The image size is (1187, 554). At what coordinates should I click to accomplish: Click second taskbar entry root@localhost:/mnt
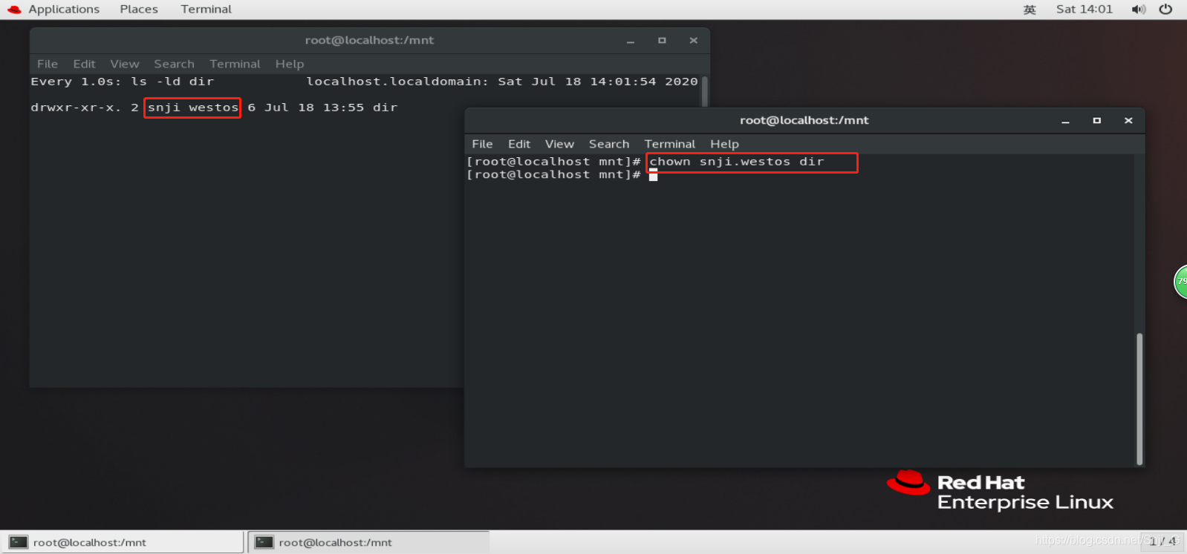click(368, 542)
